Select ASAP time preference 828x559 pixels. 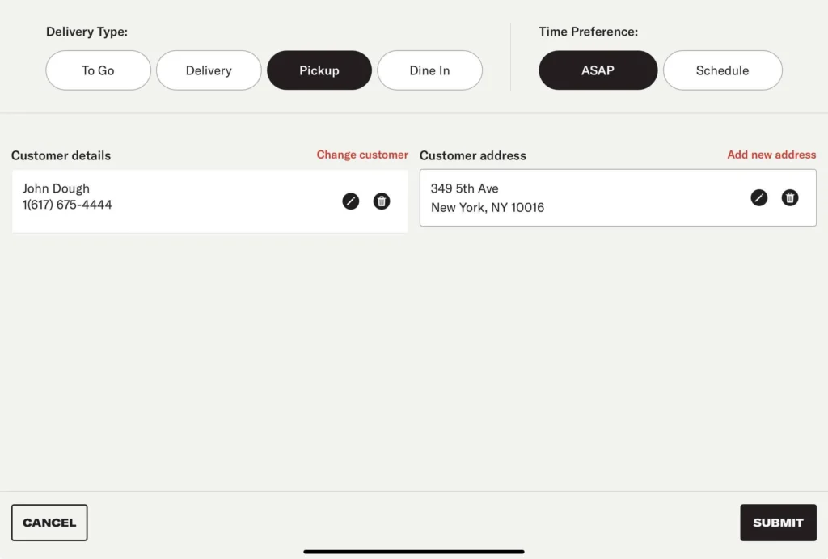tap(598, 70)
